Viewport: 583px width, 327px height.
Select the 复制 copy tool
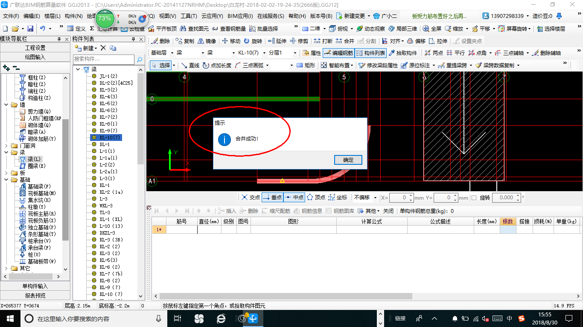(x=185, y=41)
